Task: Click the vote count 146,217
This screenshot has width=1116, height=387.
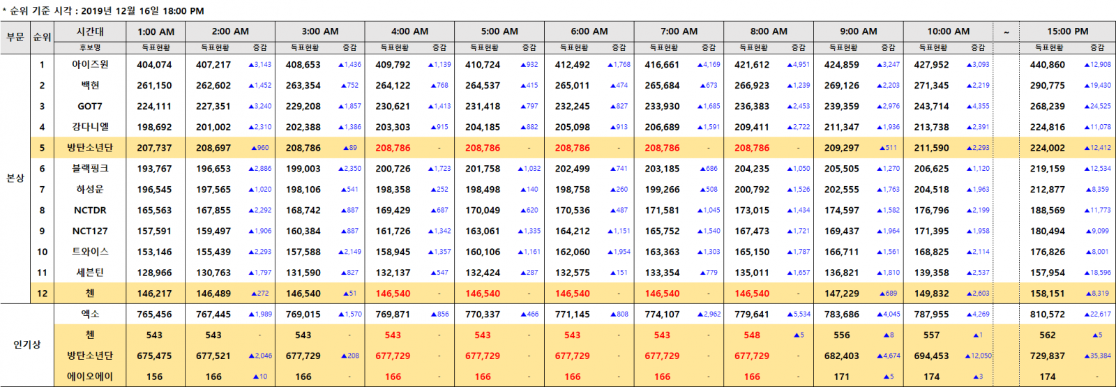Action: pyautogui.click(x=154, y=294)
